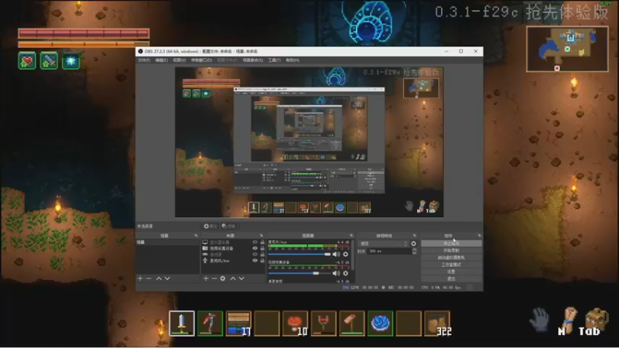Lock the 显示器采集 source

262,242
